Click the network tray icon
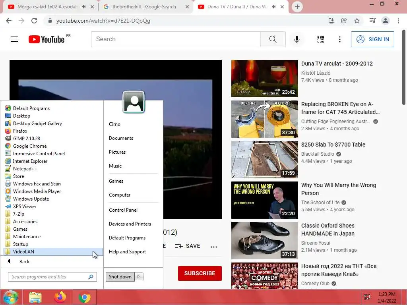The height and width of the screenshot is (305, 407). click(367, 297)
